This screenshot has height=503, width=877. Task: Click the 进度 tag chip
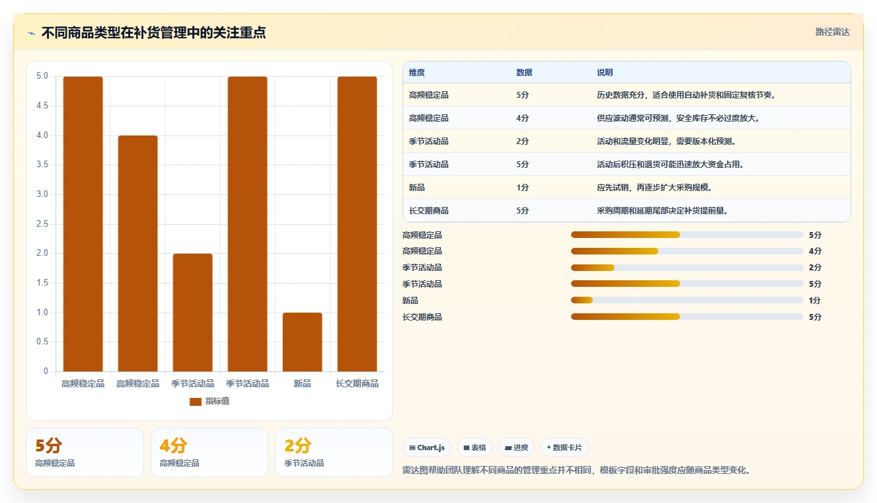516,447
